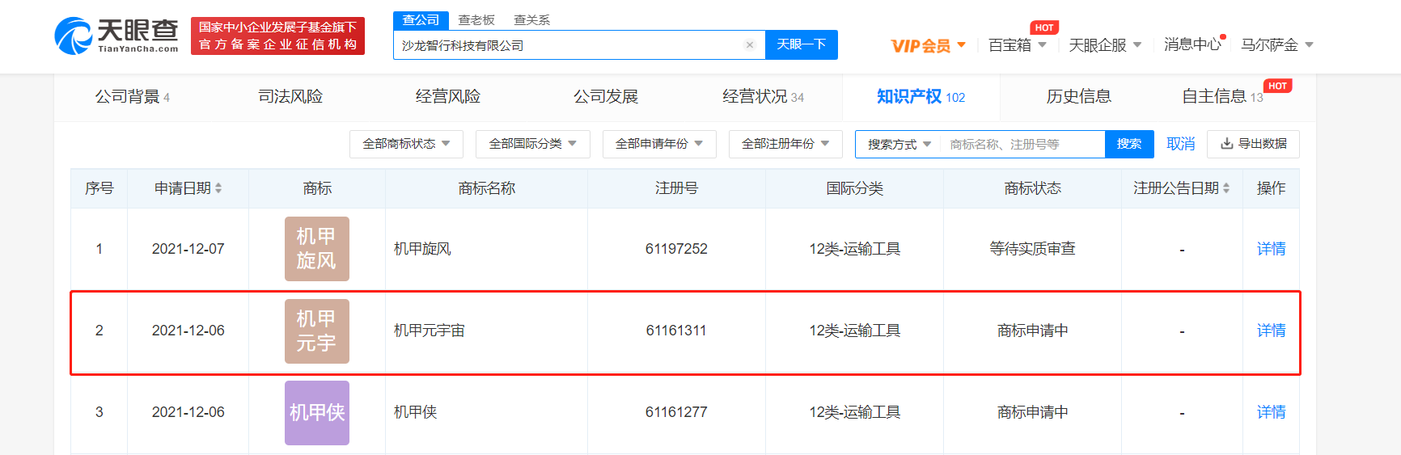Image resolution: width=1401 pixels, height=455 pixels.
Task: Click date 2021-12-07 cell
Action: pyautogui.click(x=188, y=249)
